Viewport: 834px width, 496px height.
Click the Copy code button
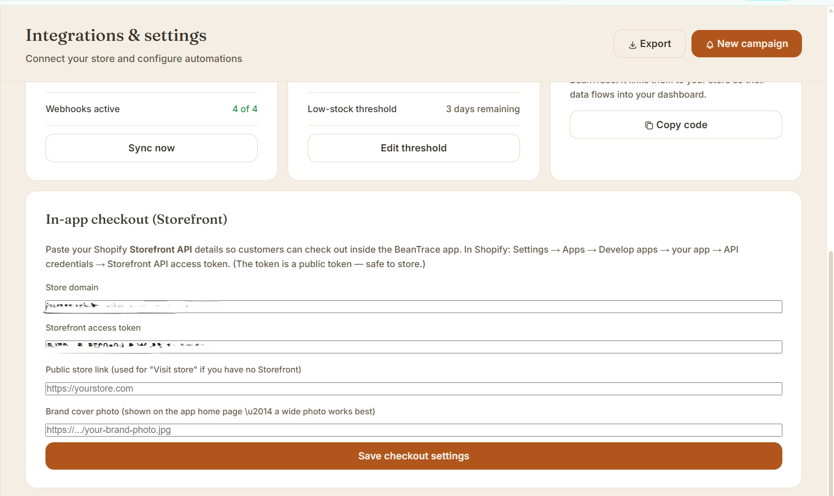[675, 125]
